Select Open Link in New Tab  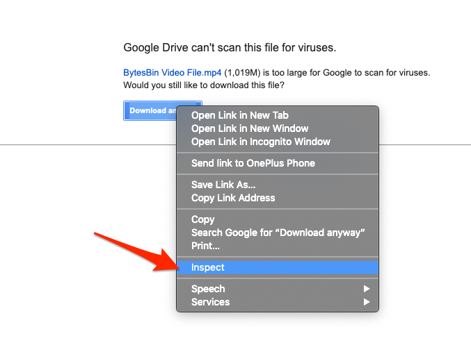point(278,115)
